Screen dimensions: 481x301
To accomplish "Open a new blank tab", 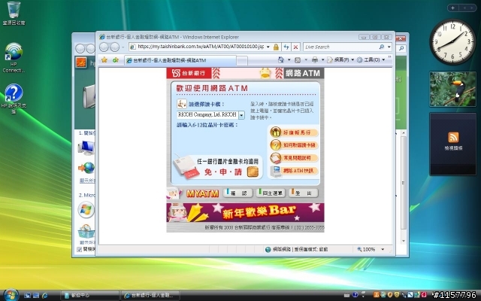I will [x=242, y=61].
